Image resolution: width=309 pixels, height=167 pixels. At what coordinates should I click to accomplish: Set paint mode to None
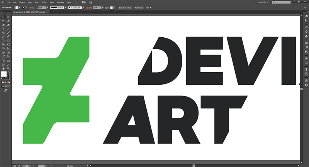click(9, 83)
